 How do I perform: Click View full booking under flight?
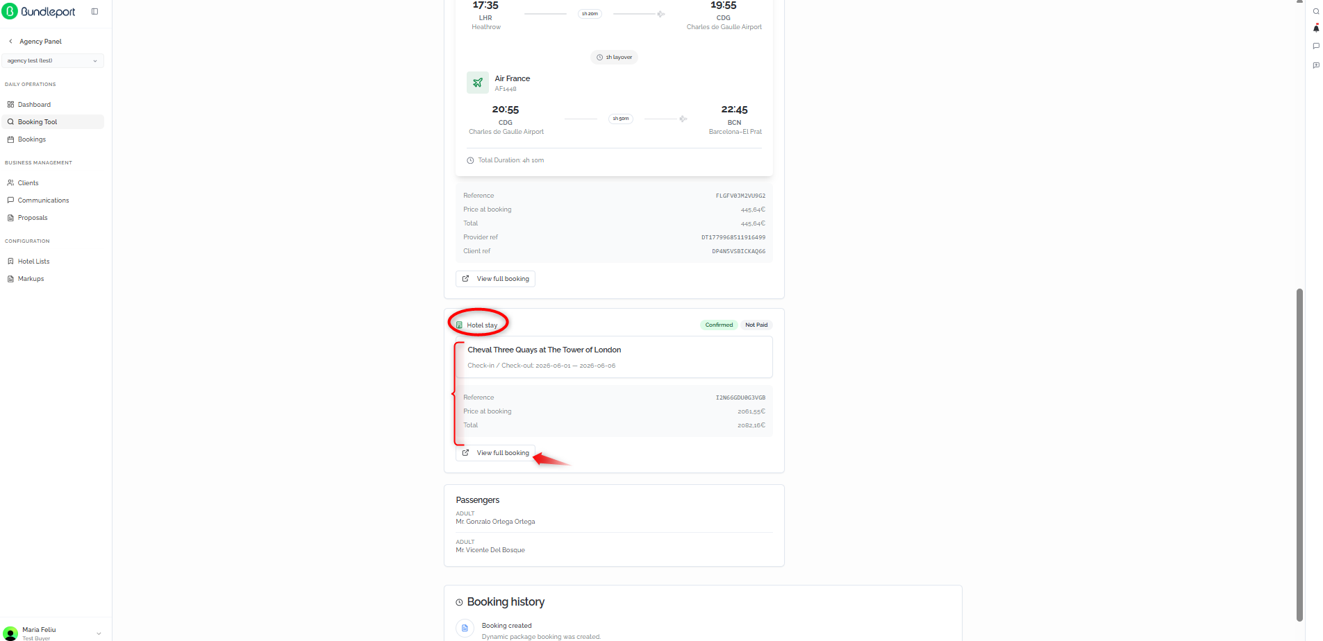coord(495,279)
